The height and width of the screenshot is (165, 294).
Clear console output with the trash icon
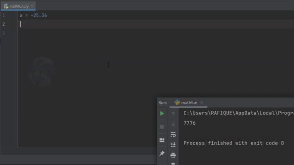click(173, 164)
